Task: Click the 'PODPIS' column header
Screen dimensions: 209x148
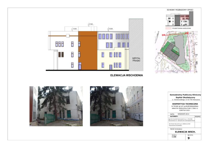Action: 198,117
